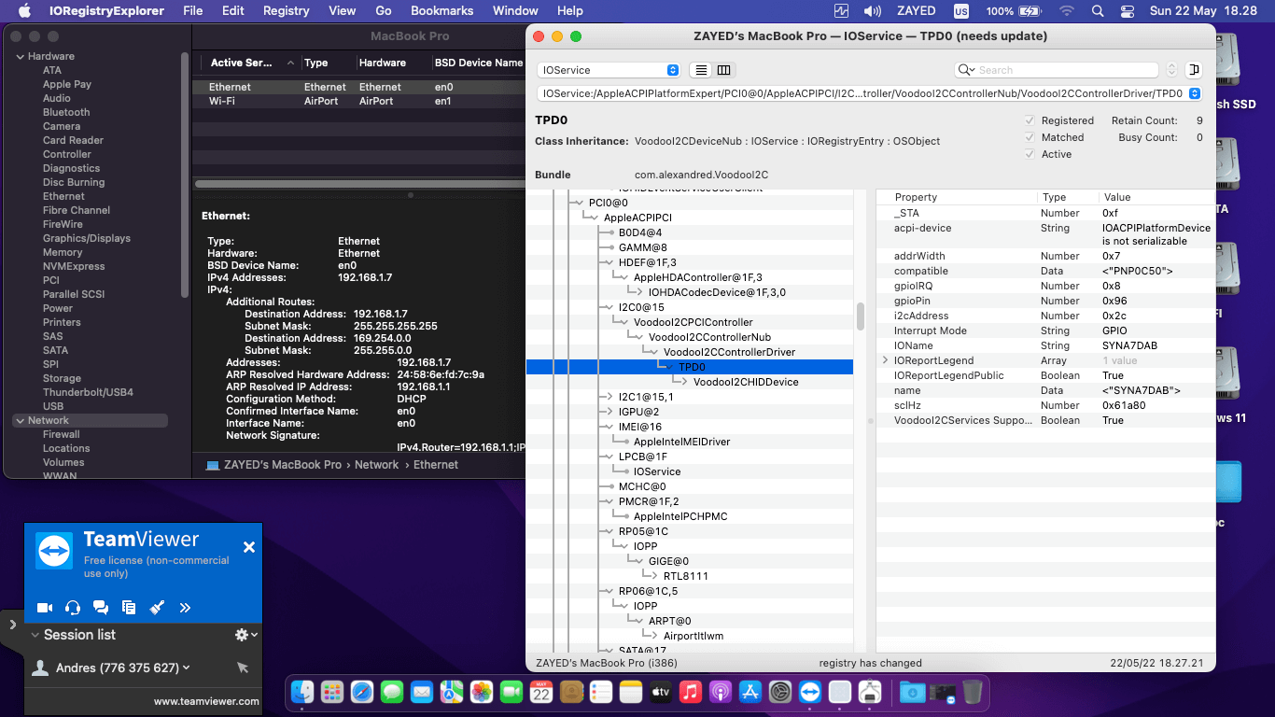Viewport: 1275px width, 717px height.
Task: Open the Edit menu
Action: tap(233, 11)
